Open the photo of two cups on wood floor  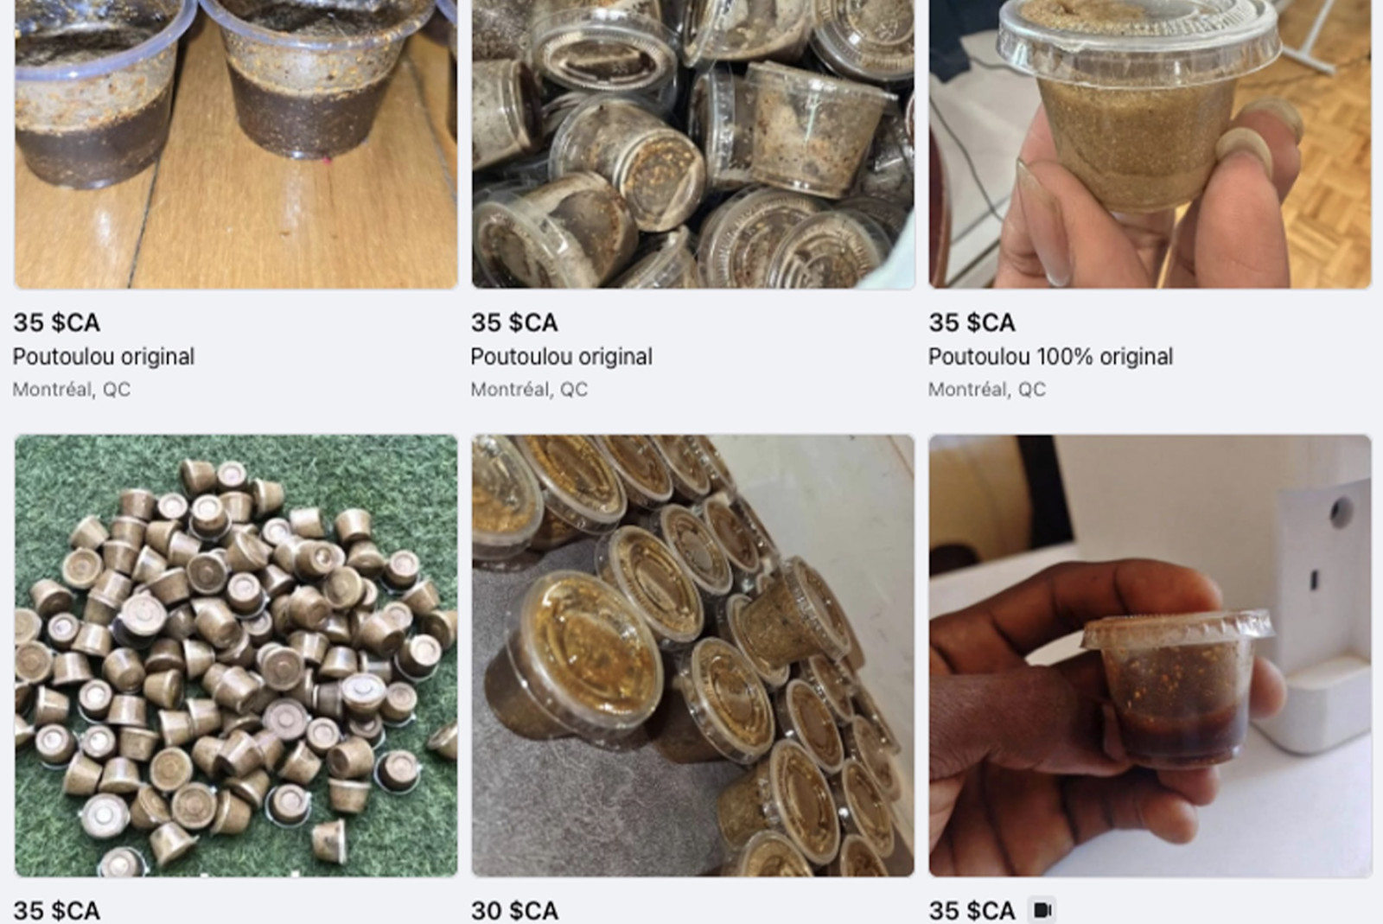236,144
